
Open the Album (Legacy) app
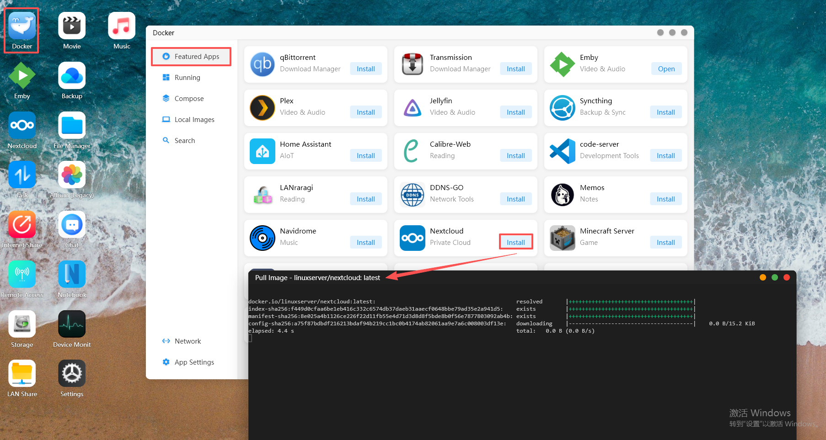click(72, 175)
